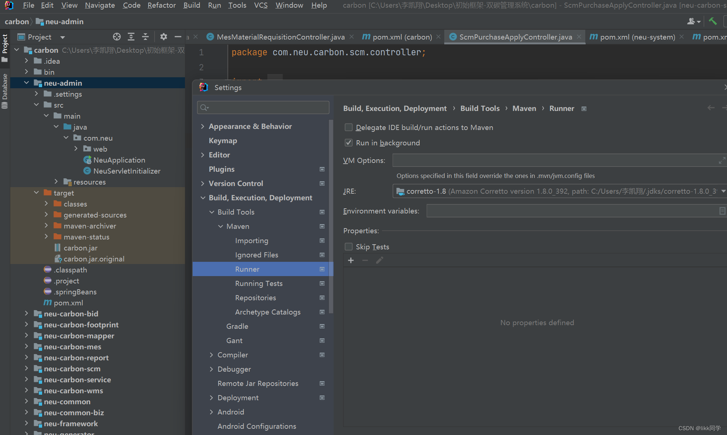
Task: Expand the VM Options field editor icon
Action: click(x=722, y=160)
